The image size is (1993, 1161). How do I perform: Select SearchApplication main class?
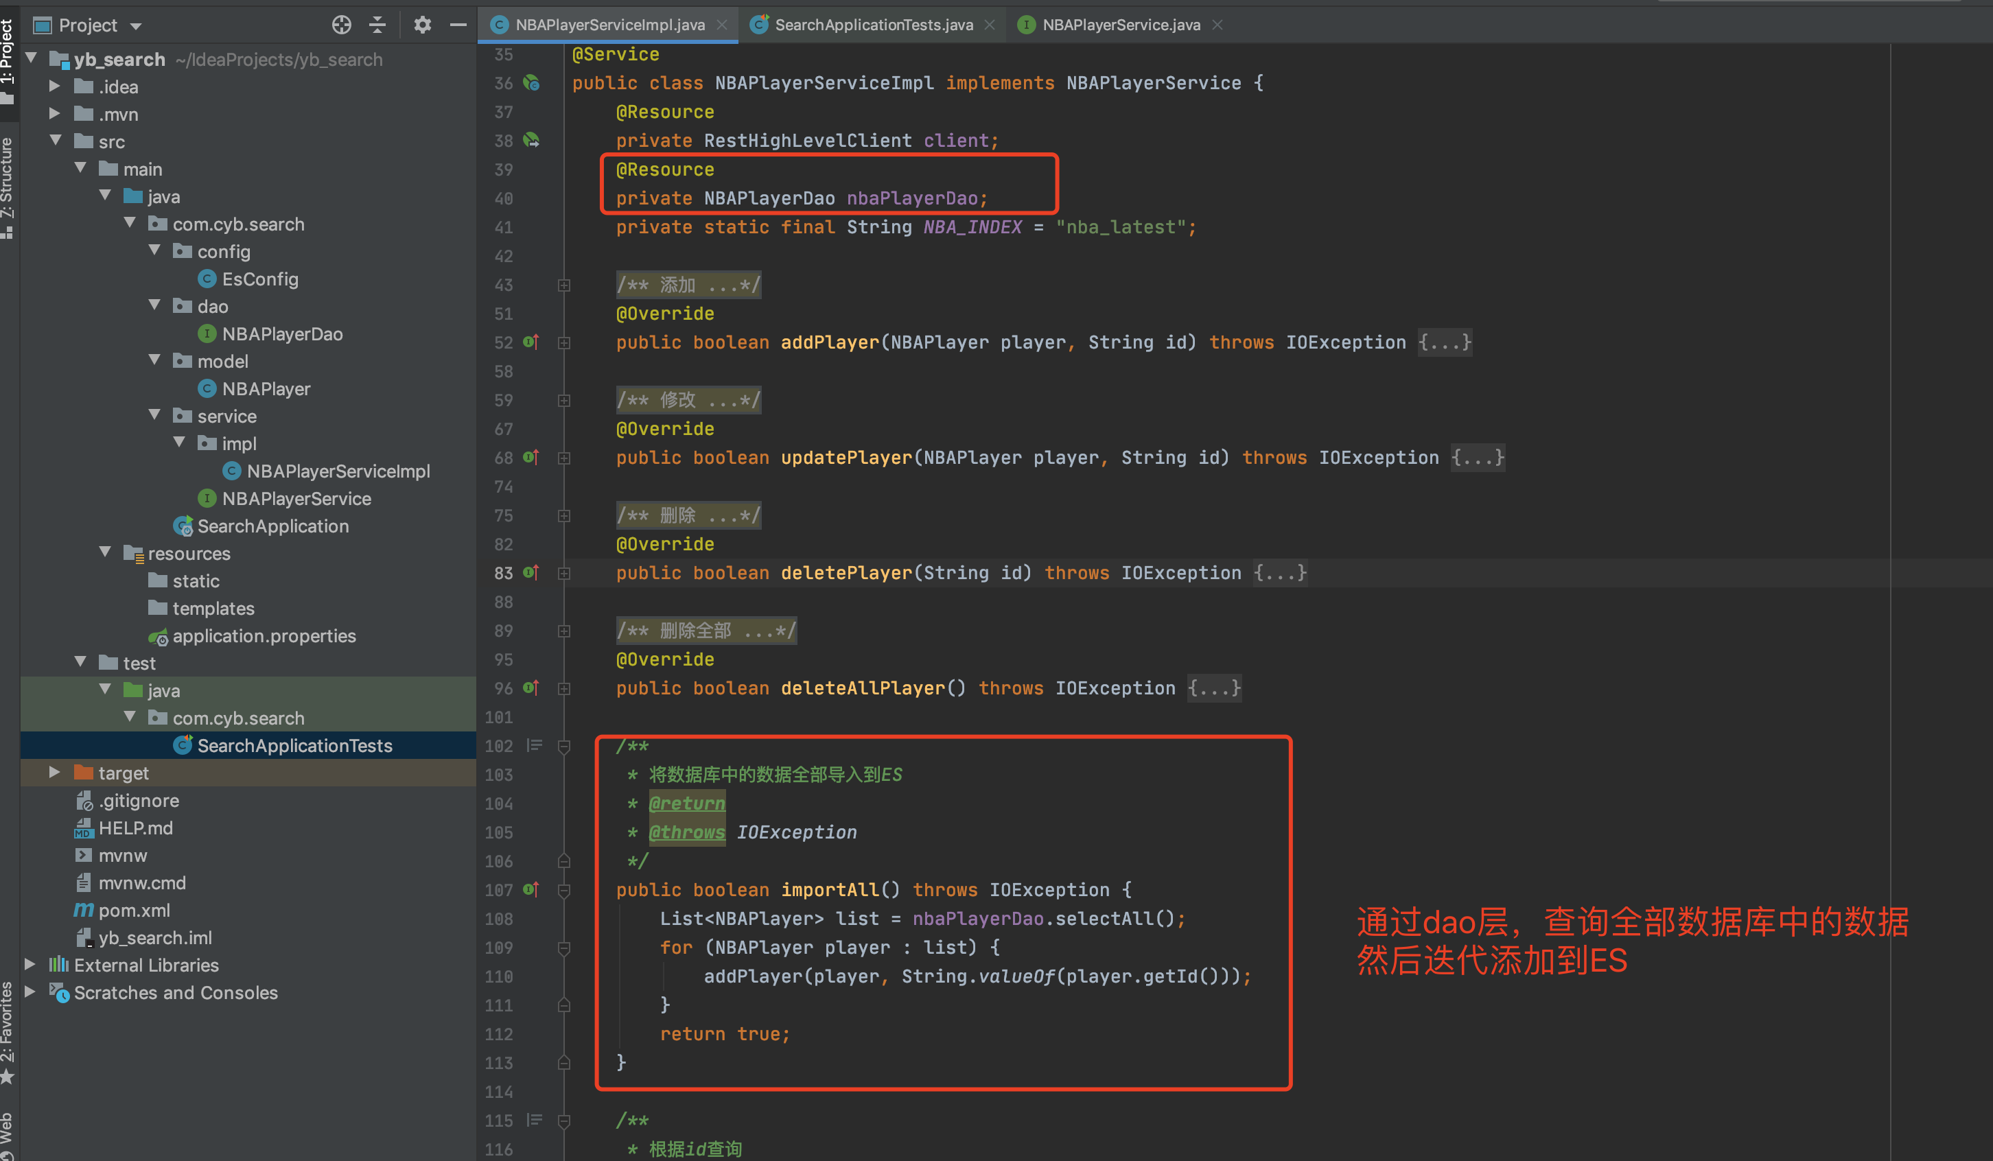[x=261, y=526]
